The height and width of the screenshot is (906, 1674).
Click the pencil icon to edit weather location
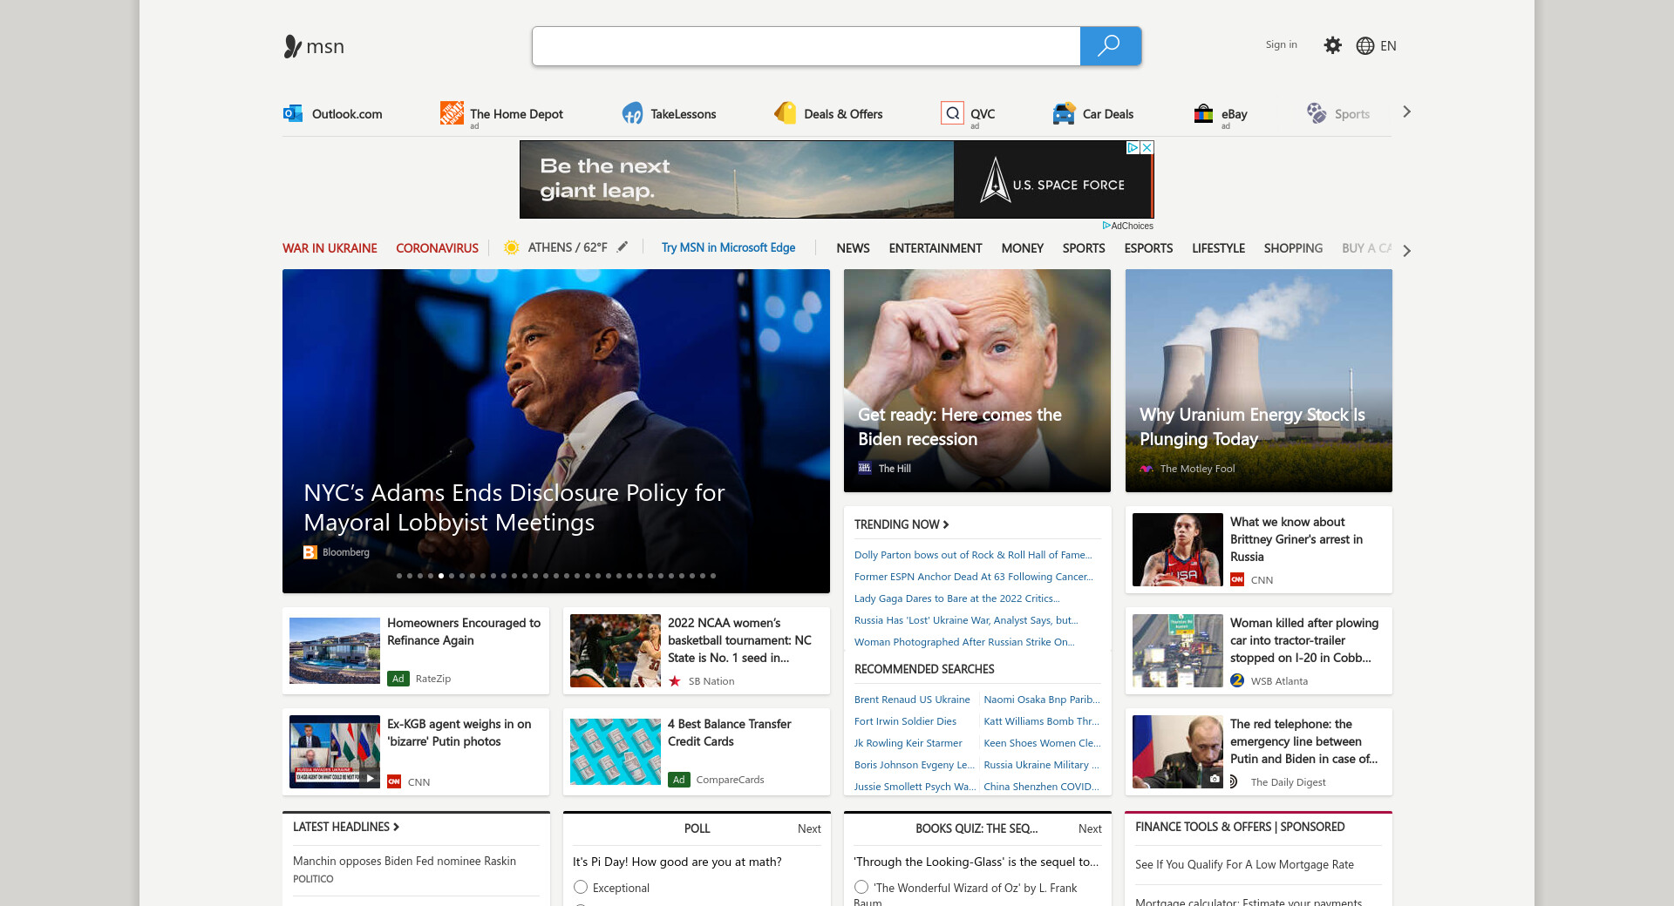coord(623,247)
